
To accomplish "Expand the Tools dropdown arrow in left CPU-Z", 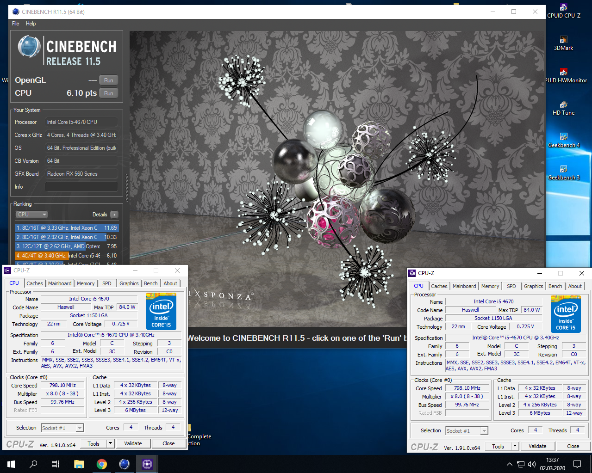I will tap(110, 443).
